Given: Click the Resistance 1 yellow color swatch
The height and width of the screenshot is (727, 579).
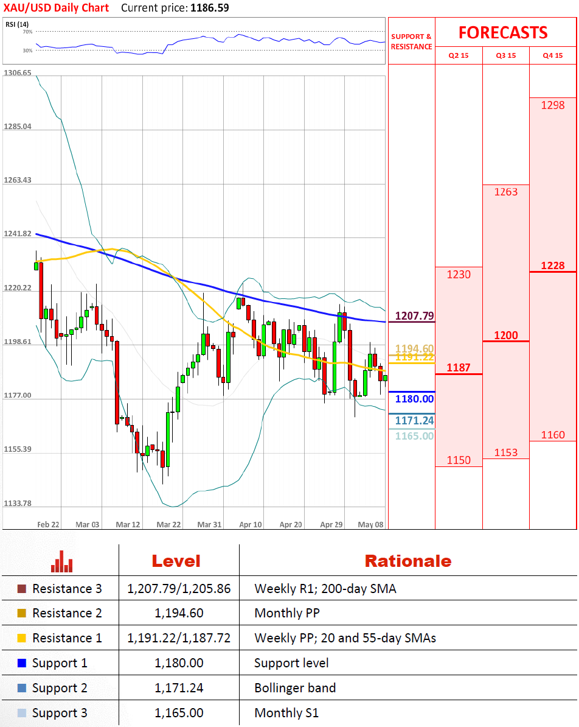Looking at the screenshot, I should point(21,639).
